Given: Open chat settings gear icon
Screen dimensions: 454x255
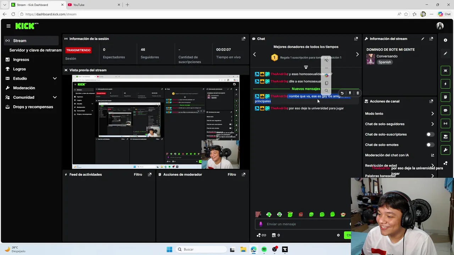Looking at the screenshot, I should click(x=338, y=235).
